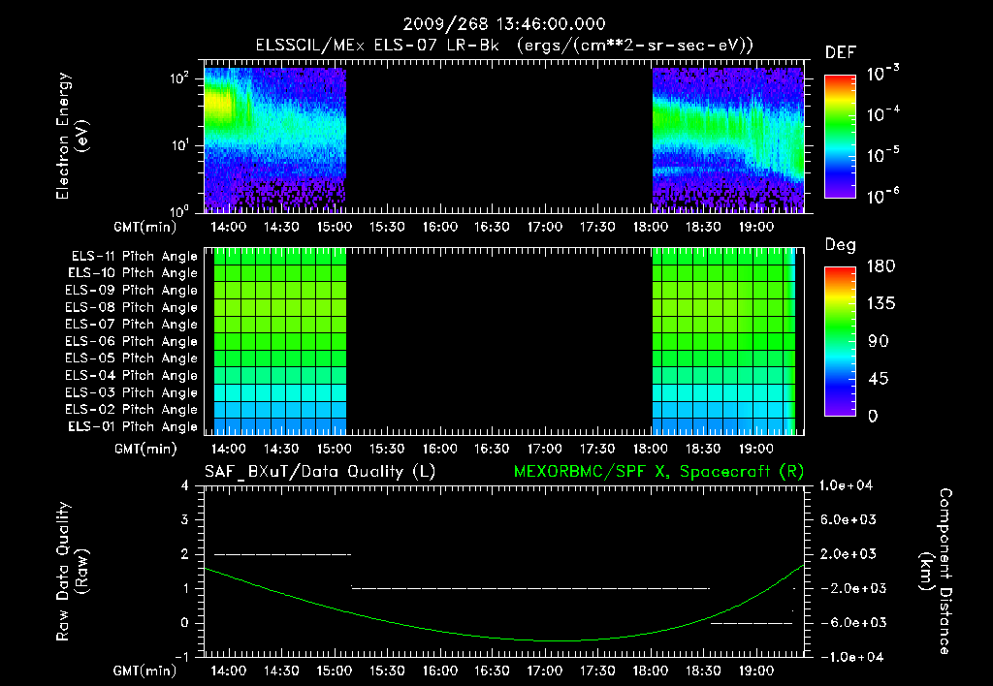The image size is (993, 686).
Task: Click the timestamp title 2009/268 13:46:00.000
Action: [x=504, y=24]
